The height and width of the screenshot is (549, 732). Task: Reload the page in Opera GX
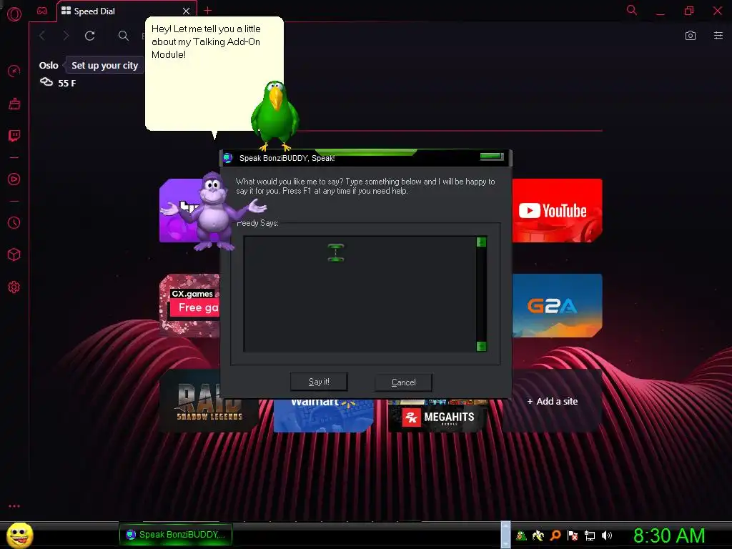pyautogui.click(x=89, y=36)
